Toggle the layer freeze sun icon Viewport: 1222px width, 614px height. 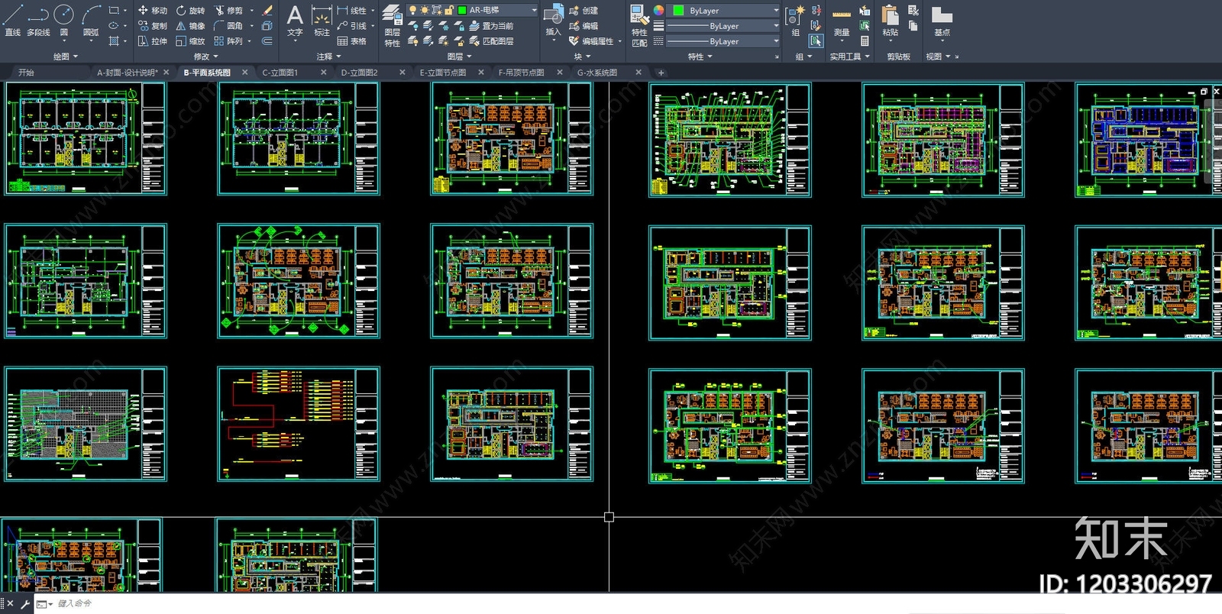[x=424, y=10]
